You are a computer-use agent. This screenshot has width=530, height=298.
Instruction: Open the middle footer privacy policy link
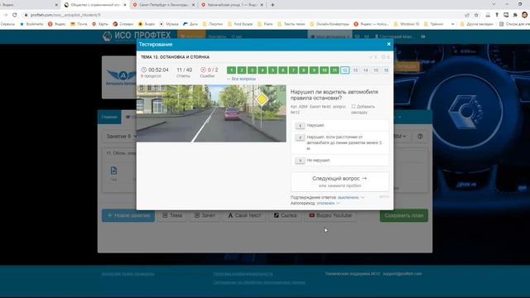pyautogui.click(x=243, y=274)
